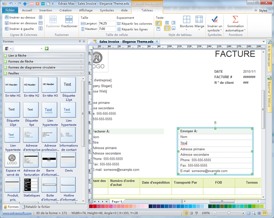The image size is (274, 218).
Task: Open the Symboles ribbon tab
Action: pyautogui.click(x=107, y=10)
